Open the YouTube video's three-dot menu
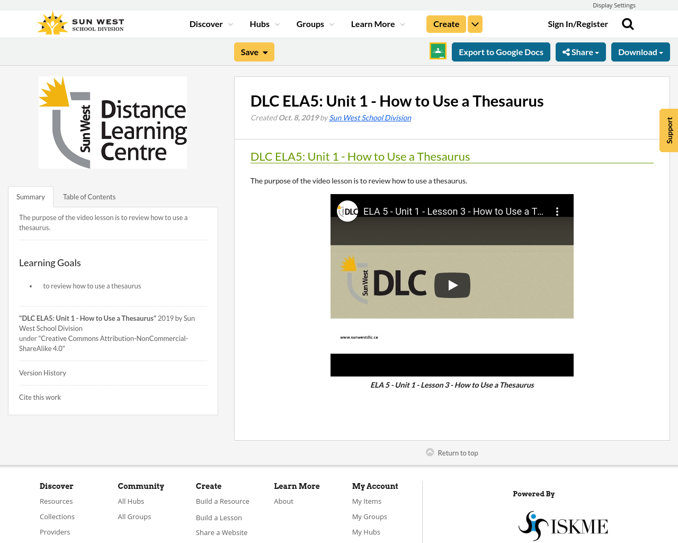This screenshot has height=543, width=678. tap(558, 211)
